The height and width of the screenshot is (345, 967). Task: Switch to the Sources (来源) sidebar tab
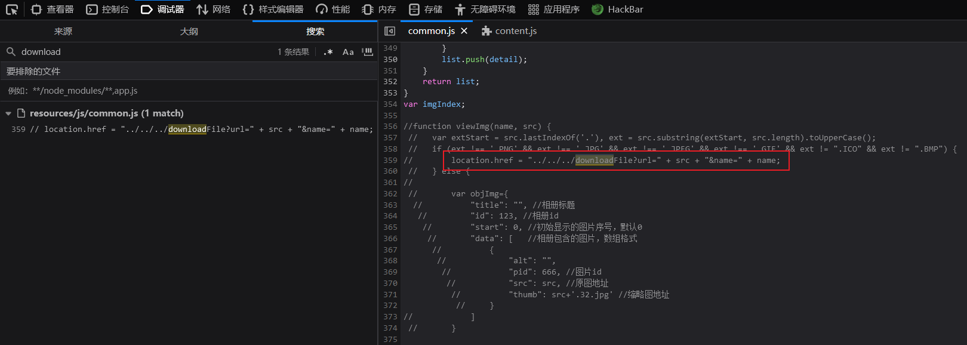click(x=63, y=32)
